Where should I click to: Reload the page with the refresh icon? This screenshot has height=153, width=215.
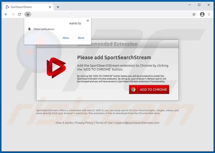[x=20, y=14]
